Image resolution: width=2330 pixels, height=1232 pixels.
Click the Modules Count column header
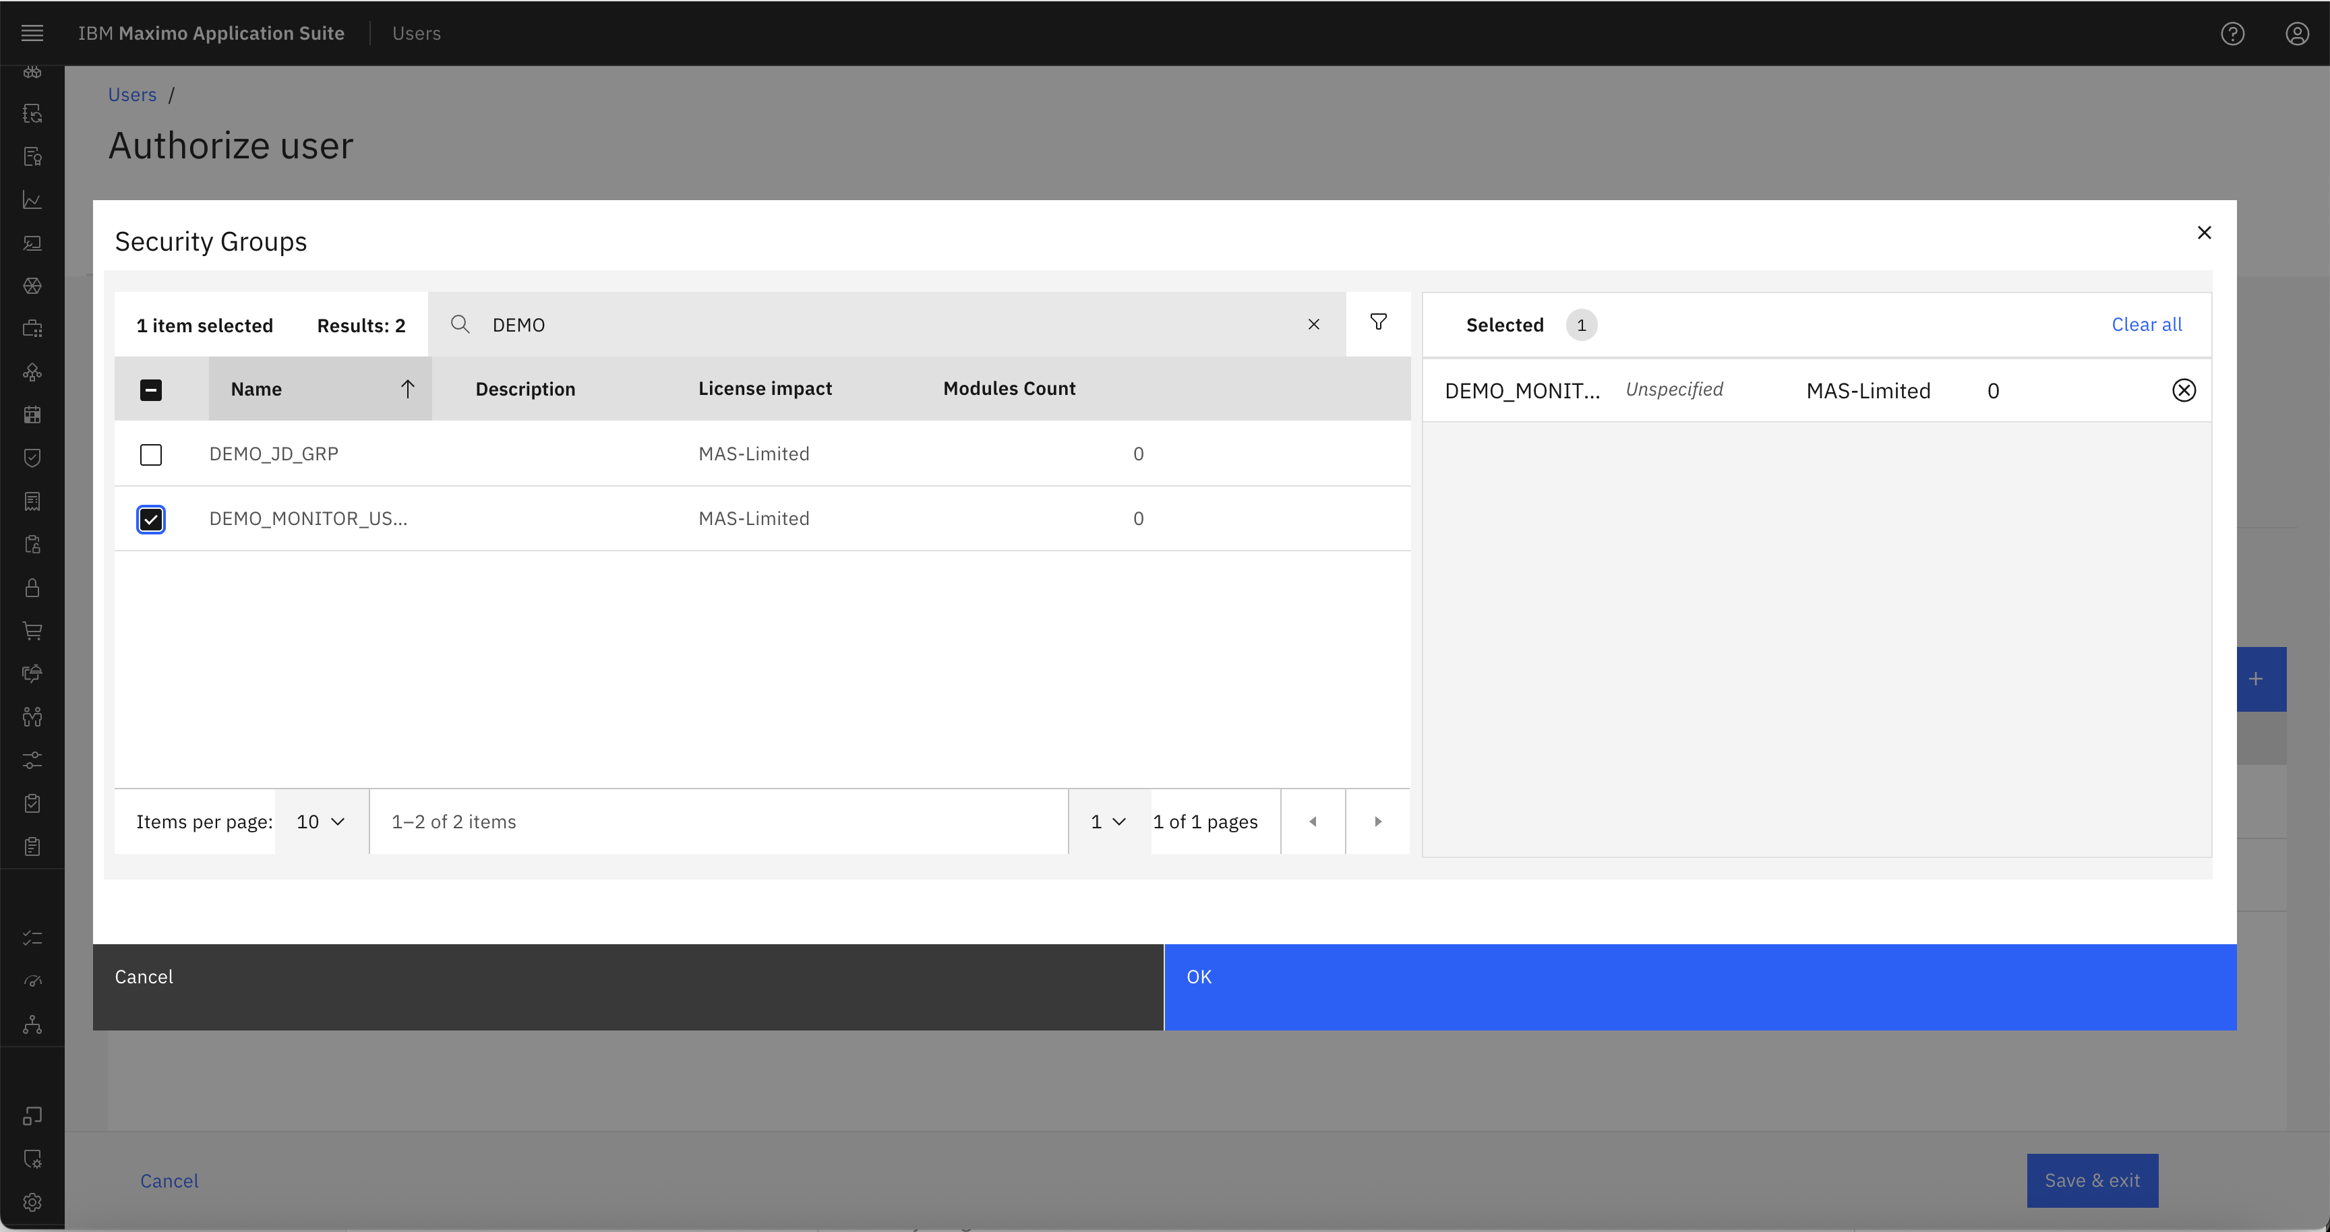pos(1009,389)
